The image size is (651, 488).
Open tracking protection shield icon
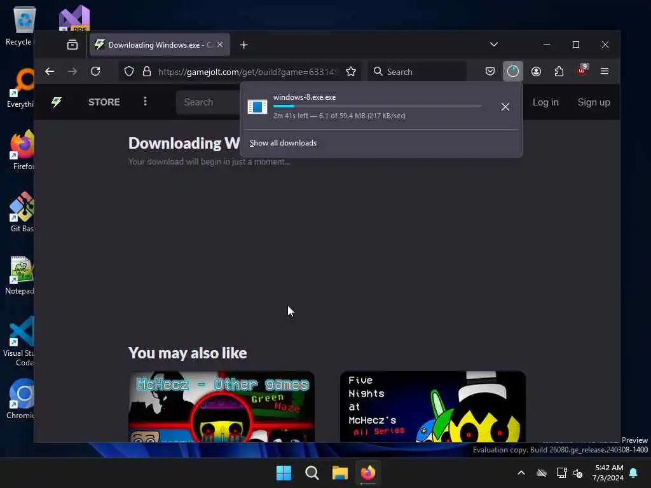tap(129, 71)
